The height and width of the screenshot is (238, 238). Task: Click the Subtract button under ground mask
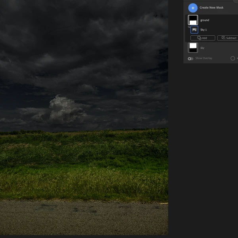pyautogui.click(x=228, y=38)
